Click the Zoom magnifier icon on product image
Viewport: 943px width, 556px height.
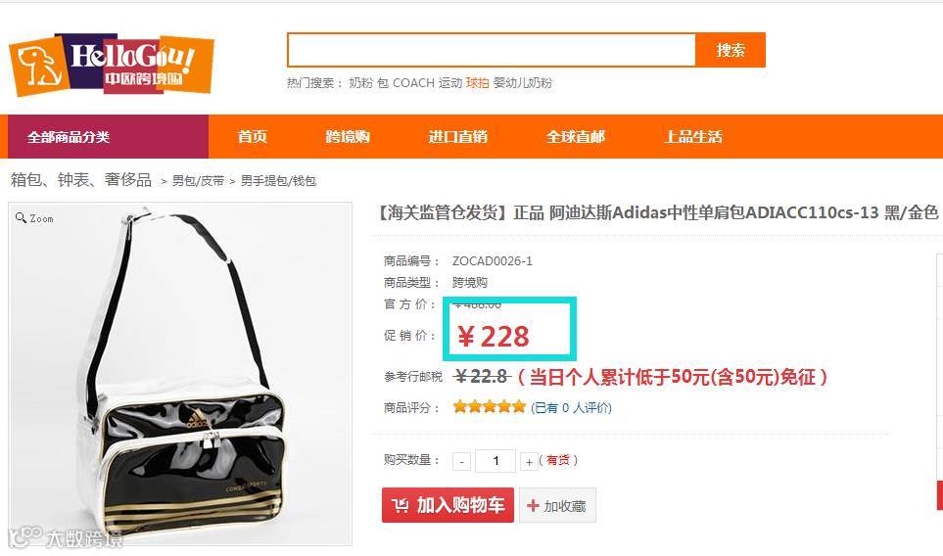[x=21, y=217]
